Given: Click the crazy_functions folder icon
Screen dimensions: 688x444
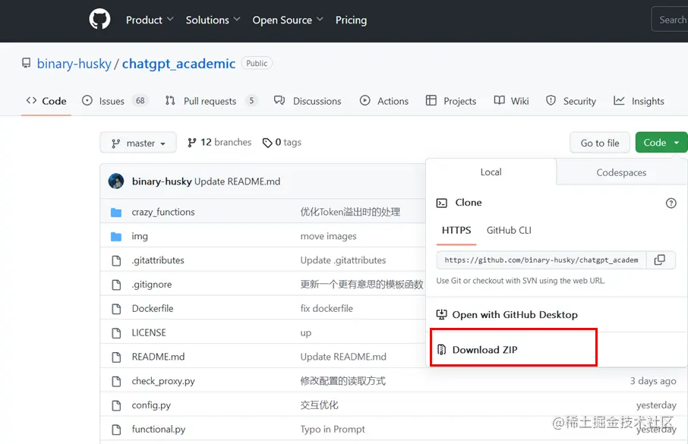Looking at the screenshot, I should point(116,213).
